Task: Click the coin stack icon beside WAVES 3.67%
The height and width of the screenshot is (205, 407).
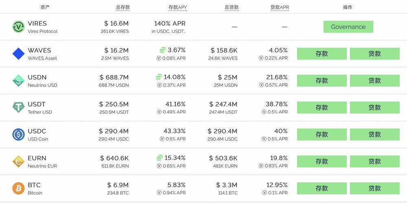Action: pyautogui.click(x=163, y=50)
